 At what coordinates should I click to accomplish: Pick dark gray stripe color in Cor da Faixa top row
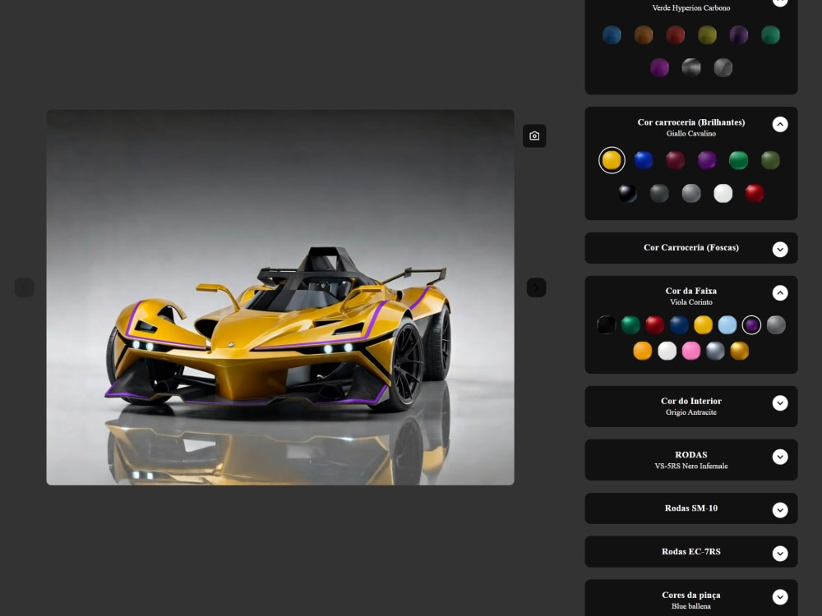point(776,324)
